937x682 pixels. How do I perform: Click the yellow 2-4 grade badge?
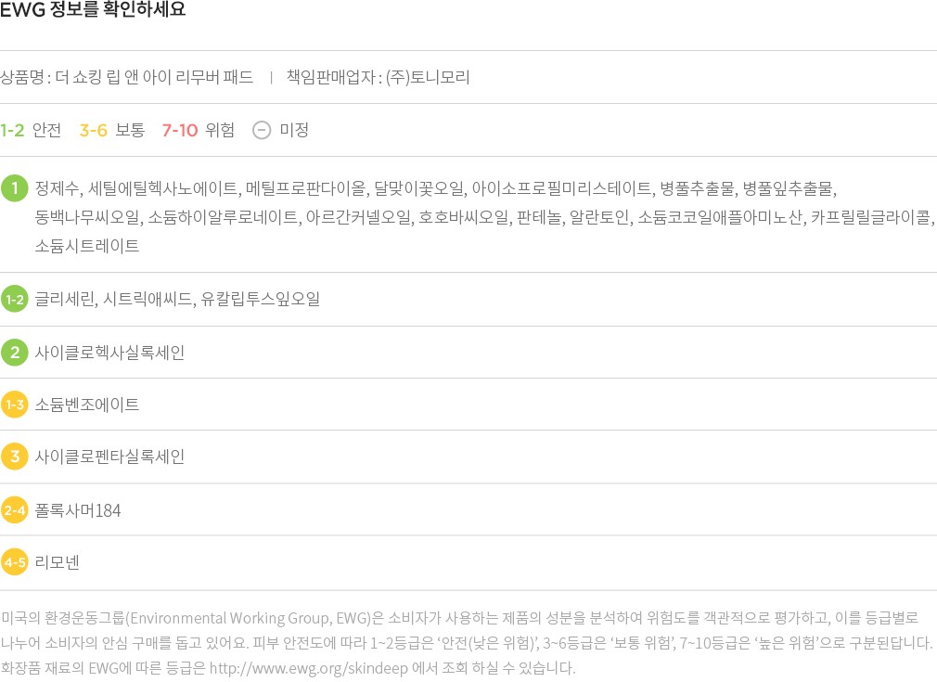[x=14, y=509]
